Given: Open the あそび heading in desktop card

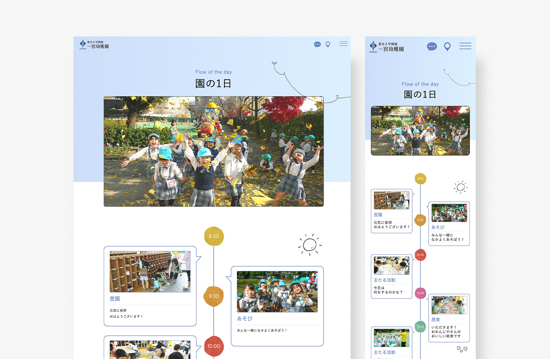Looking at the screenshot, I should tap(244, 319).
